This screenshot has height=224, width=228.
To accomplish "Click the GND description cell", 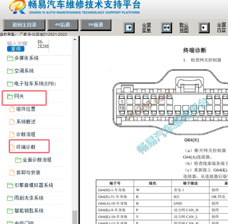I will 190,203.
